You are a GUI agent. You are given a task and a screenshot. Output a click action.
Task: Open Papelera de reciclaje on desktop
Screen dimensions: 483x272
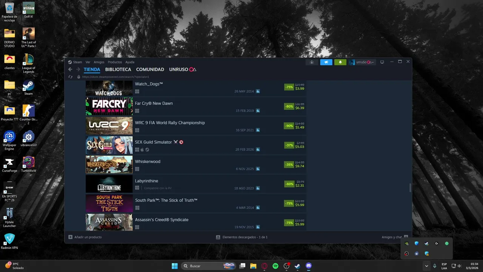coord(9,12)
